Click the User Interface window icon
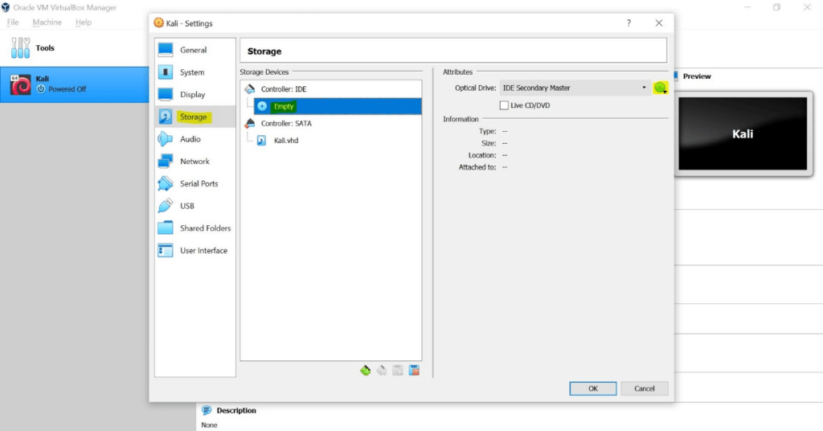The width and height of the screenshot is (823, 431). click(166, 250)
